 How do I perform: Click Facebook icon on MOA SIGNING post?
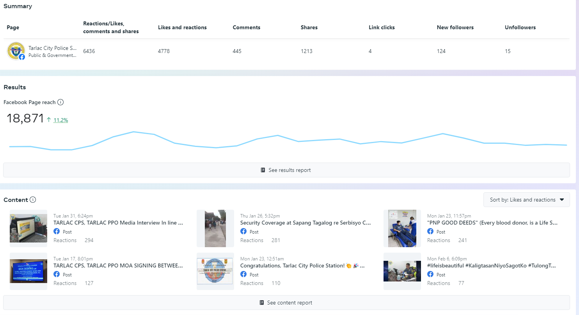pos(57,274)
